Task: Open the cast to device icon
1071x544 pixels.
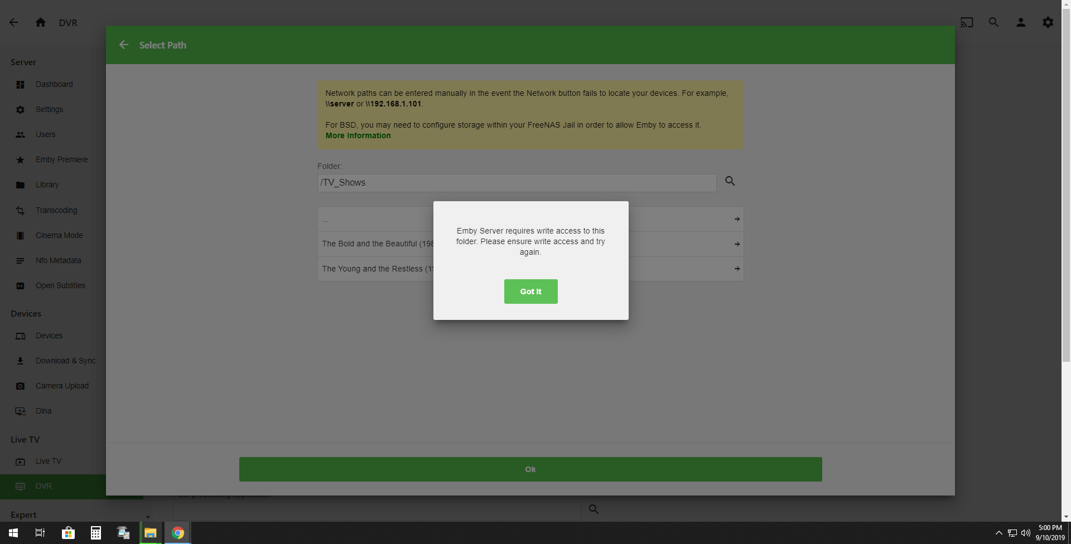Action: pyautogui.click(x=967, y=22)
